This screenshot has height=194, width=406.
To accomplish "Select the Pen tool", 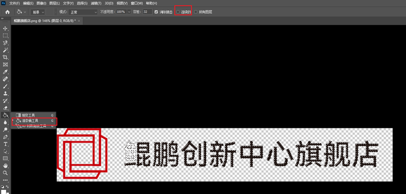I will click(5, 136).
